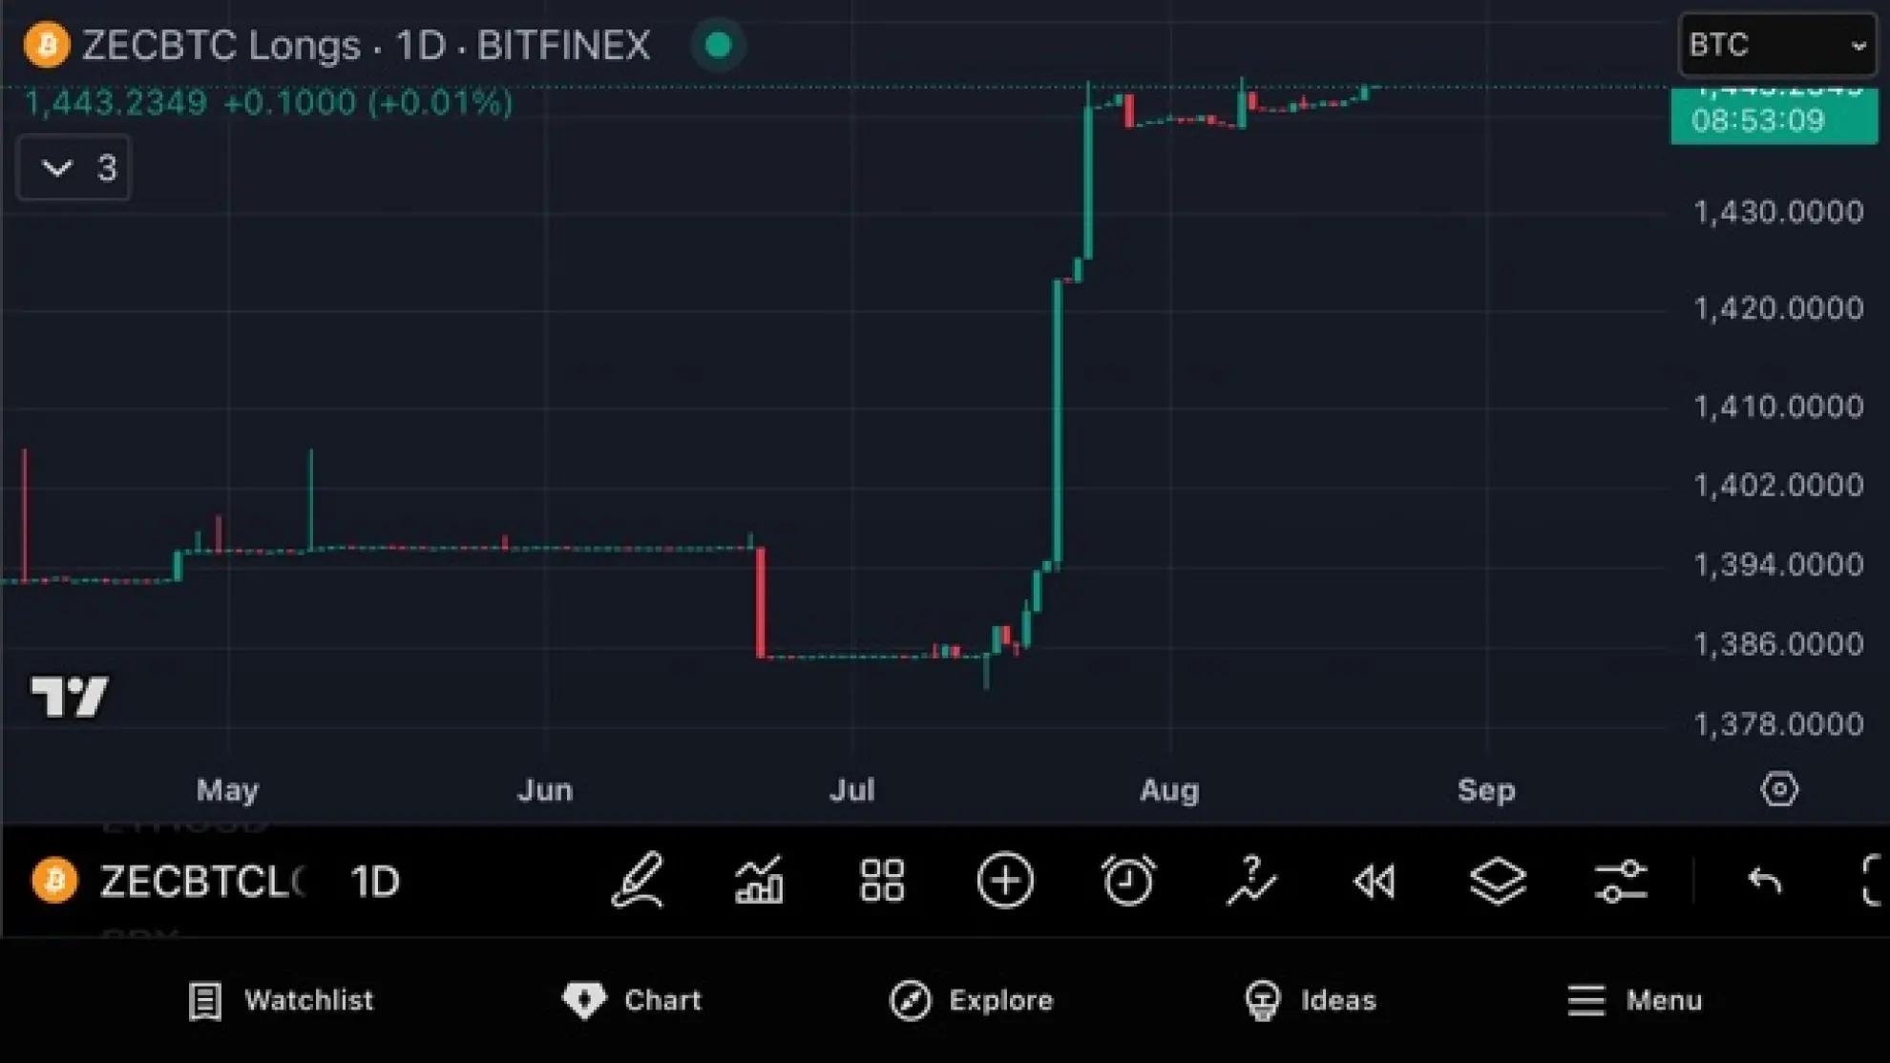The height and width of the screenshot is (1063, 1890).
Task: Switch to the Explore tab
Action: pyautogui.click(x=972, y=1000)
